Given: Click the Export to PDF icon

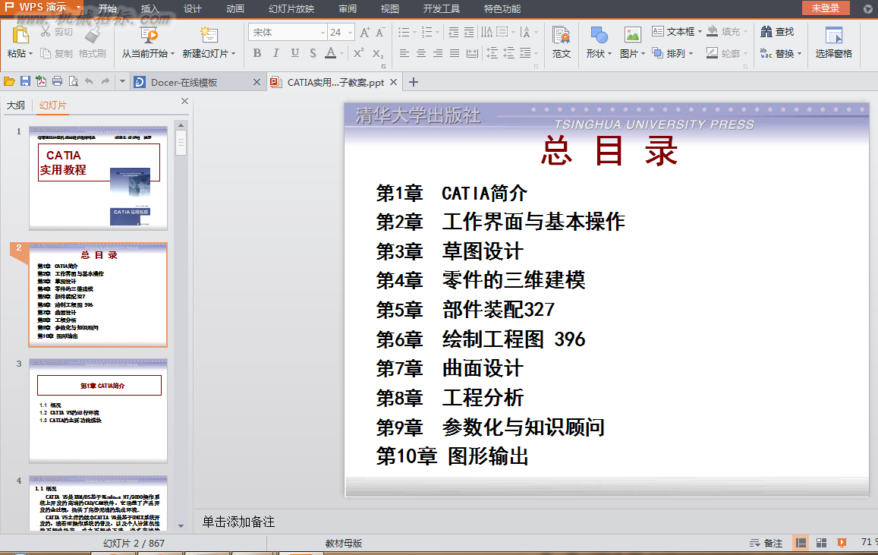Looking at the screenshot, I should click(x=41, y=82).
